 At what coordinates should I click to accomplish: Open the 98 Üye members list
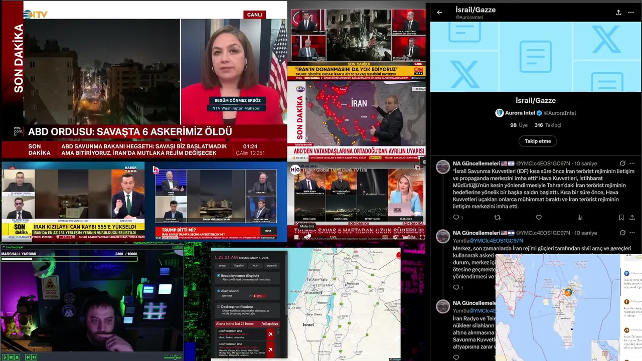tap(519, 125)
